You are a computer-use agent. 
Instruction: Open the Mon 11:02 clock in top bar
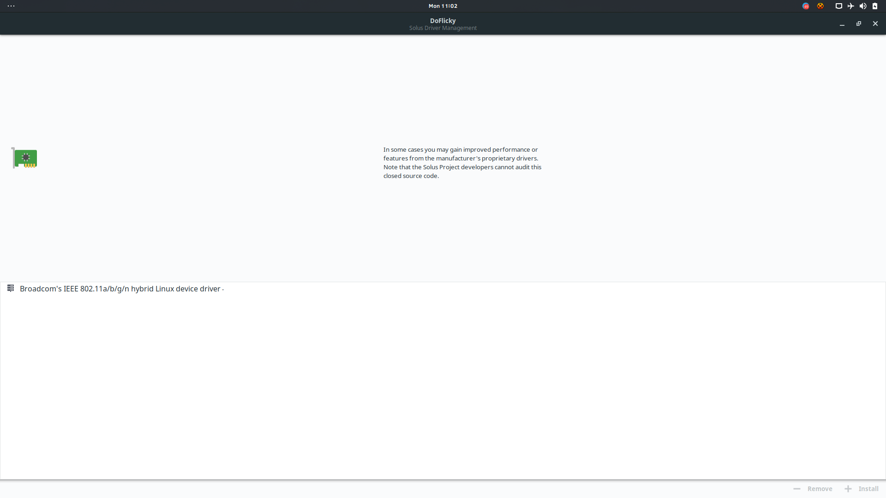coord(443,6)
